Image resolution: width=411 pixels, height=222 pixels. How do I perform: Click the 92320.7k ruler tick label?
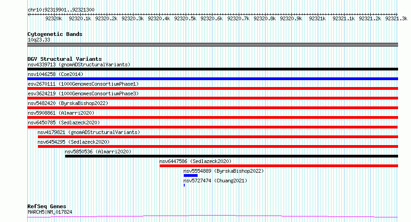pos(238,18)
